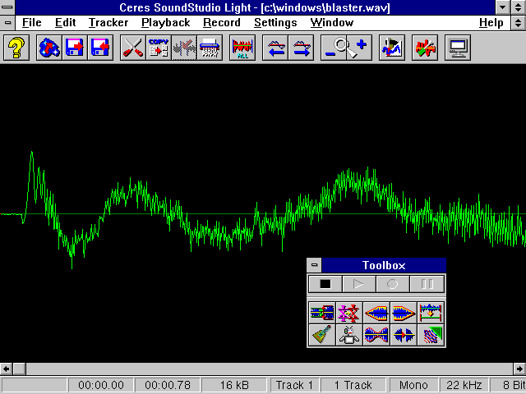Click the monitor icon in the toolbar
The image size is (526, 394).
pos(458,48)
